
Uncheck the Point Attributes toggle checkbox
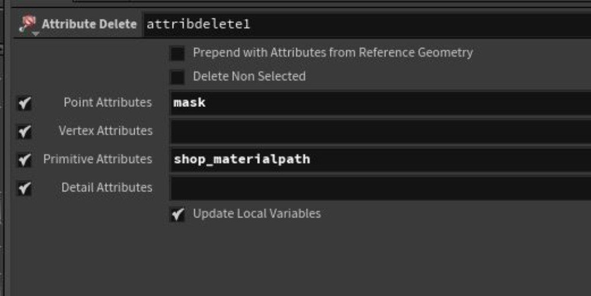click(24, 103)
